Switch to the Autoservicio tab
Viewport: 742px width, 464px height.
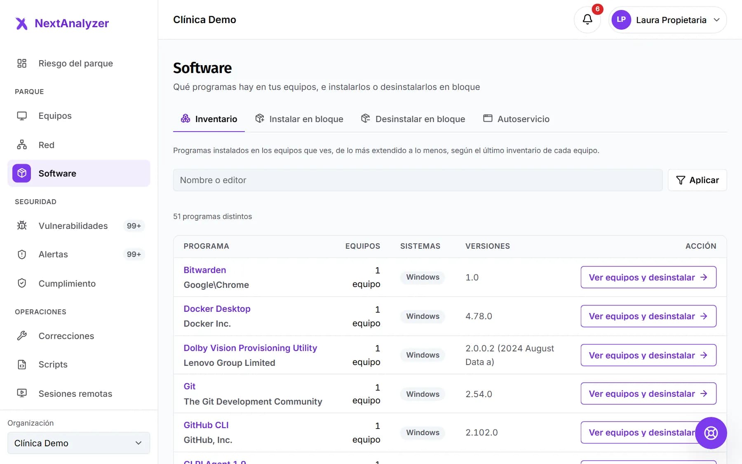(x=516, y=119)
